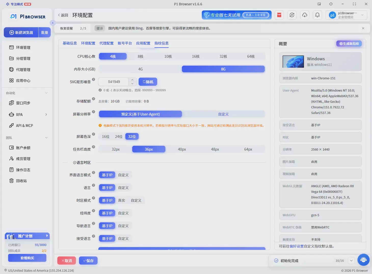This screenshot has height=274, width=372.
Task: Click the picture-in-picture window icon in title bar
Action: (319, 4)
